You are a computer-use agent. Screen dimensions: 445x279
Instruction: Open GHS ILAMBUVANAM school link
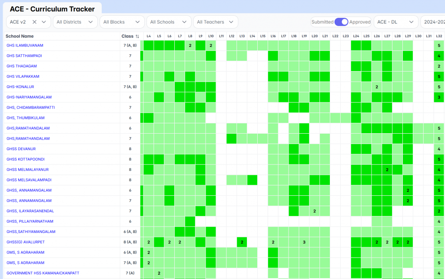pos(25,46)
